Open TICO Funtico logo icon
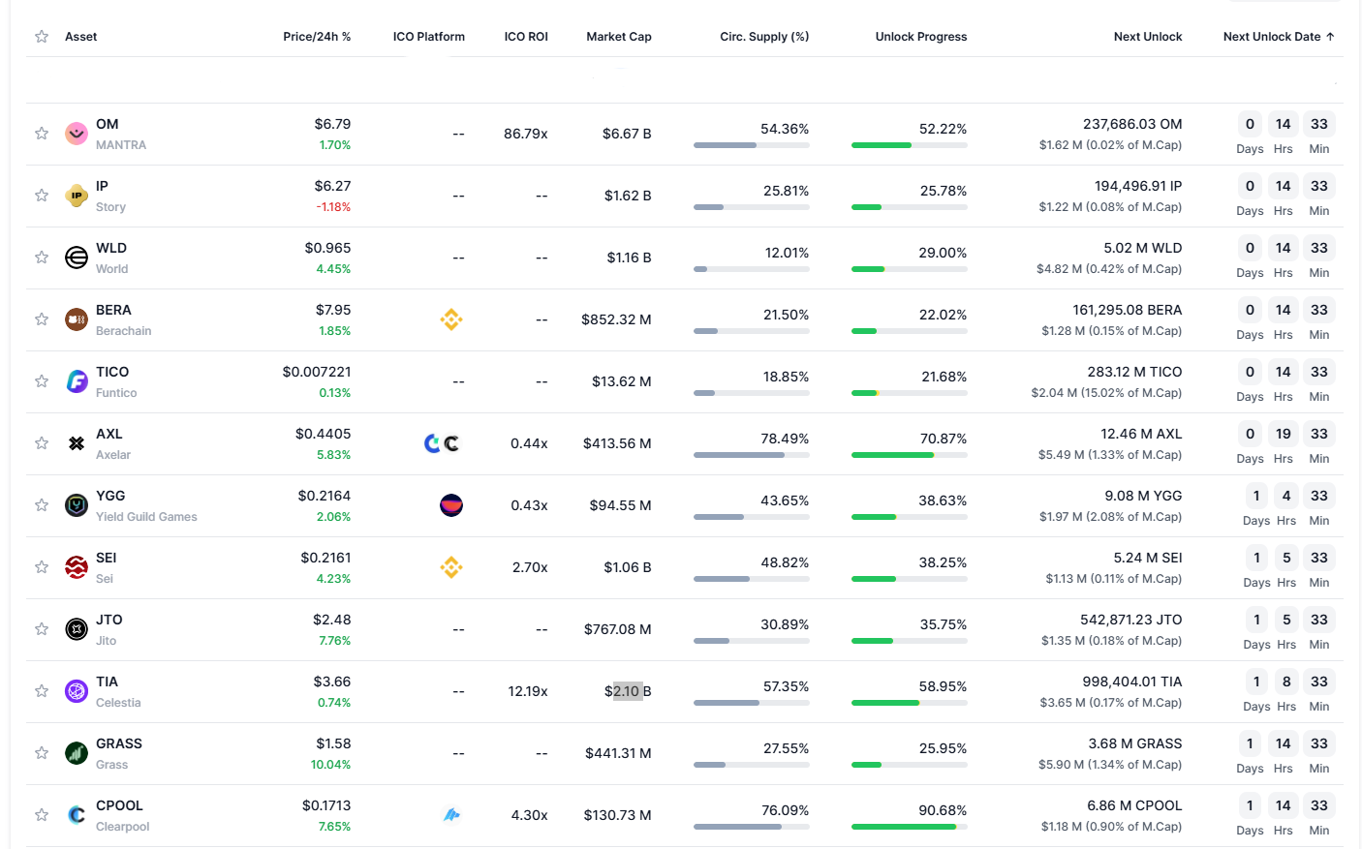1362x849 pixels. (x=77, y=381)
